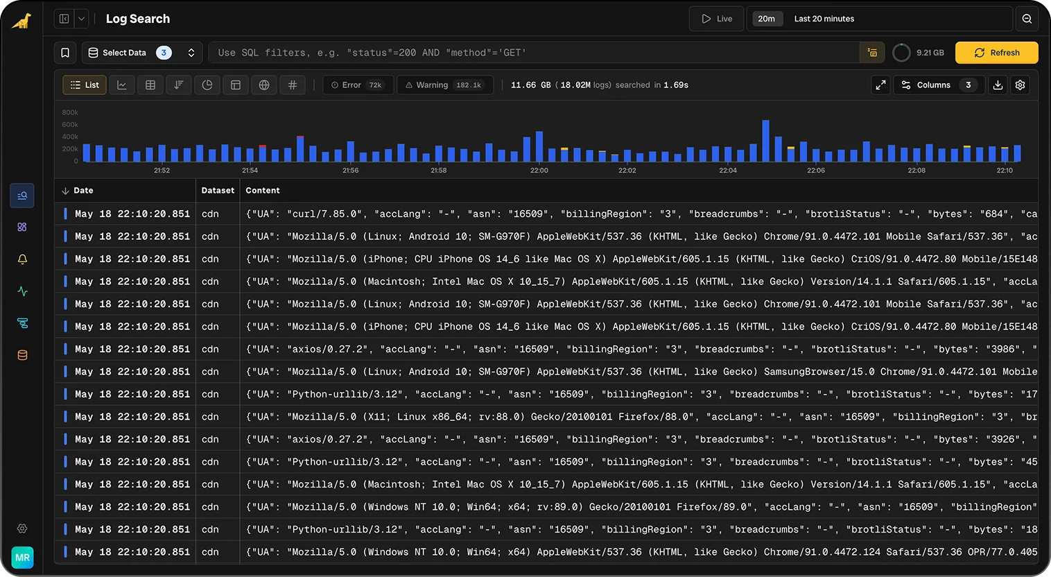This screenshot has height=577, width=1051.
Task: Click the Last 20 minutes label
Action: pyautogui.click(x=824, y=19)
